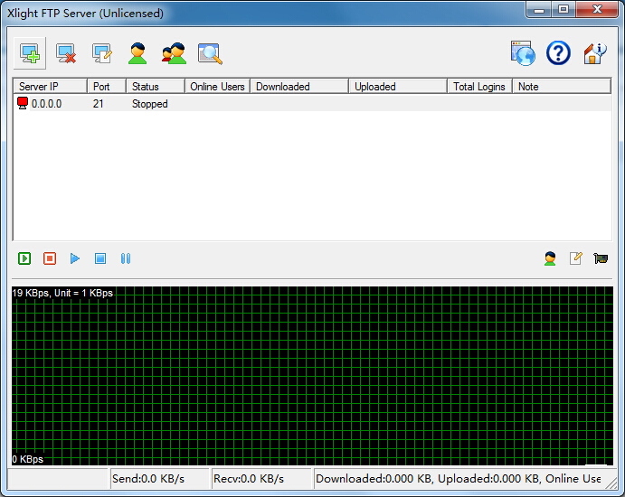Image resolution: width=625 pixels, height=497 pixels.
Task: Start all servers green play button
Action: click(24, 258)
